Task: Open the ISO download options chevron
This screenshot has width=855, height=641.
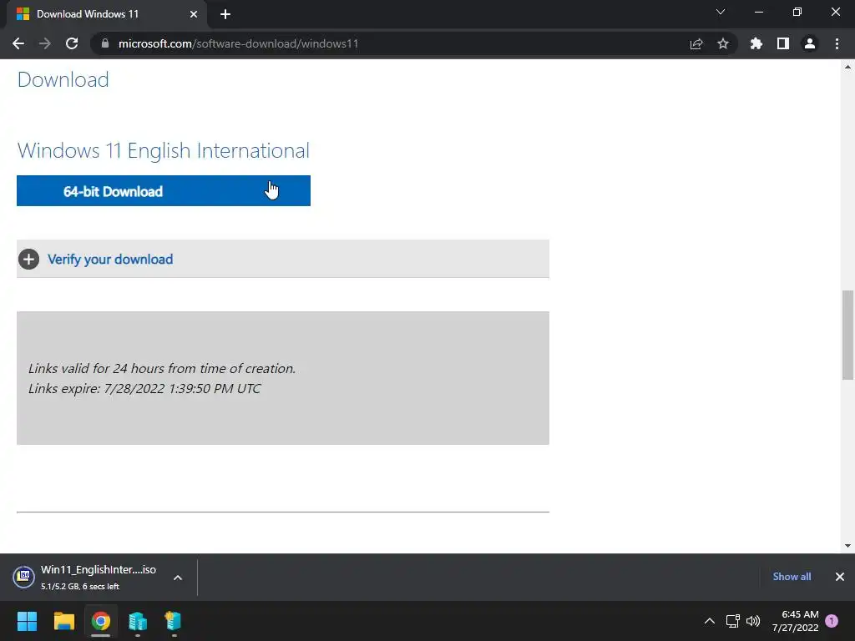Action: [178, 578]
